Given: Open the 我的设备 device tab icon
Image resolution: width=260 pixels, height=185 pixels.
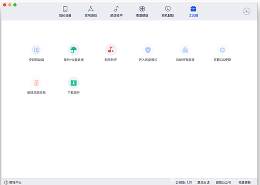Looking at the screenshot, I should pos(65,9).
